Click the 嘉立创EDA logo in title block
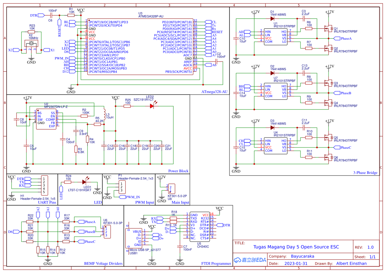Image resolution: width=386 pixels, height=273 pixels. tap(250, 259)
